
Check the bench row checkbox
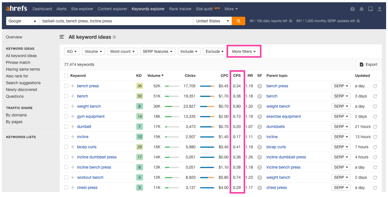click(66, 96)
